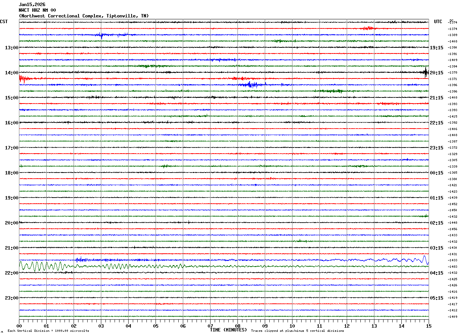Click the "Each Vertical Division = 1000.00 microvolts" note
This screenshot has width=459, height=336.
click(x=49, y=331)
